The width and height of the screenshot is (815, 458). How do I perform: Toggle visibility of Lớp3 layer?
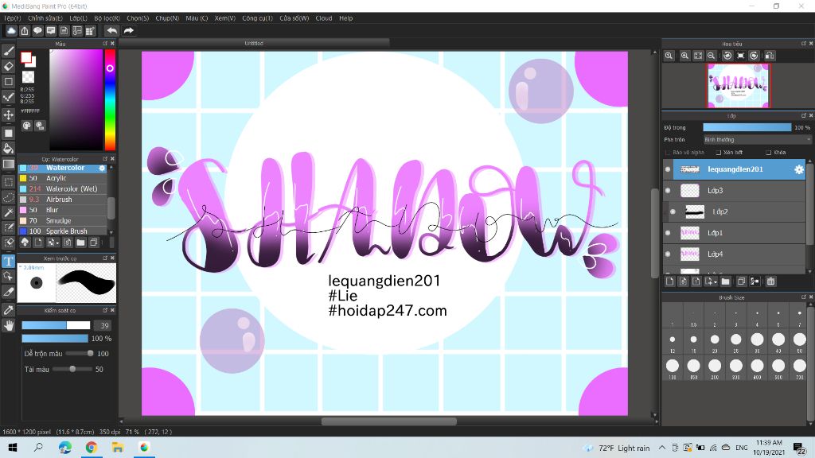(x=668, y=191)
